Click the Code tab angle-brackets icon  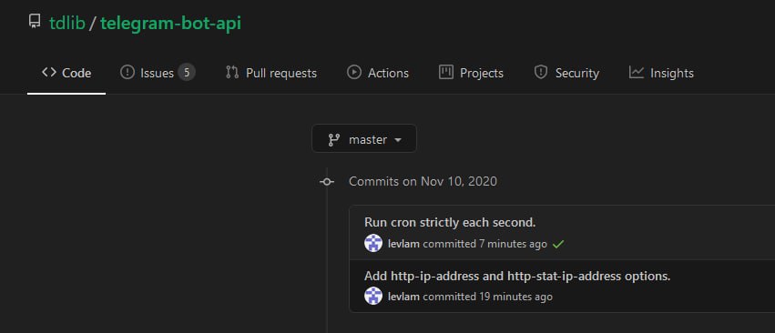click(49, 72)
